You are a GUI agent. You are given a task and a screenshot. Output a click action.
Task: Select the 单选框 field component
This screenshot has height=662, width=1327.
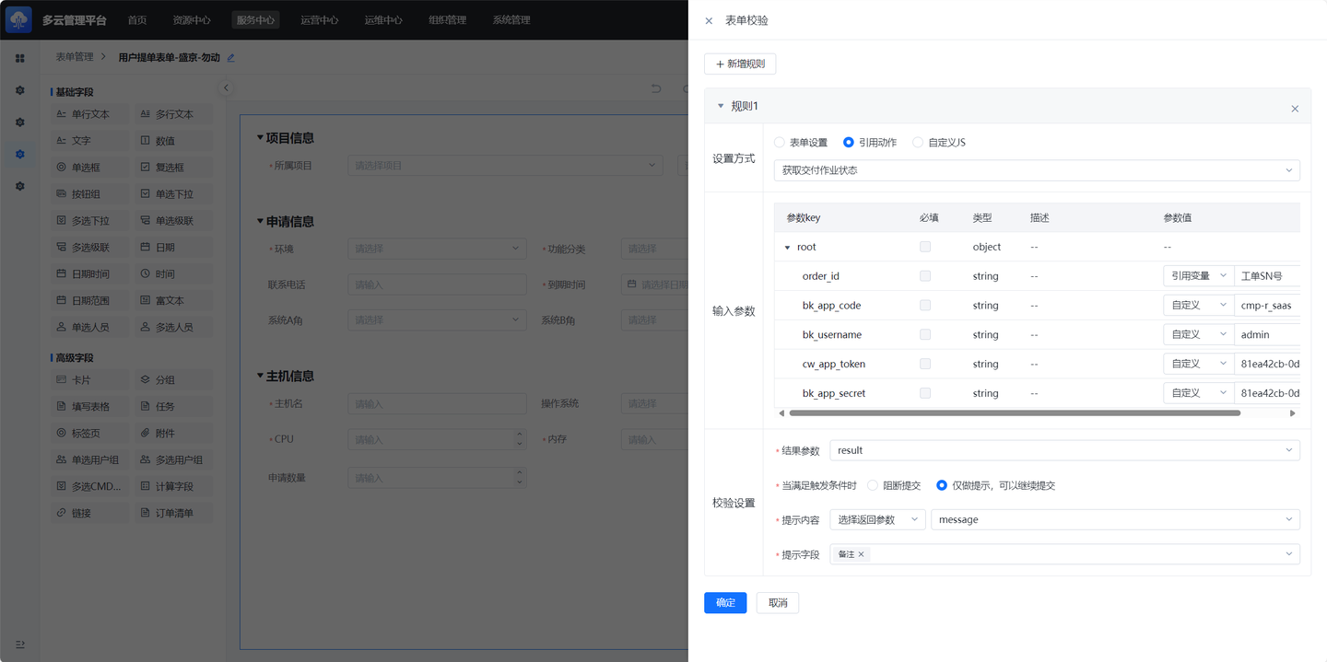(x=89, y=168)
